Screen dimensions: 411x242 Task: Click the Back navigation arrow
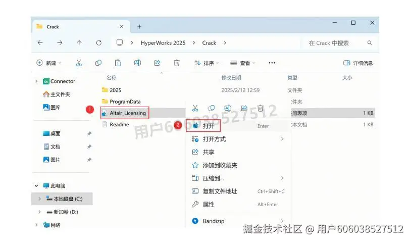point(40,43)
